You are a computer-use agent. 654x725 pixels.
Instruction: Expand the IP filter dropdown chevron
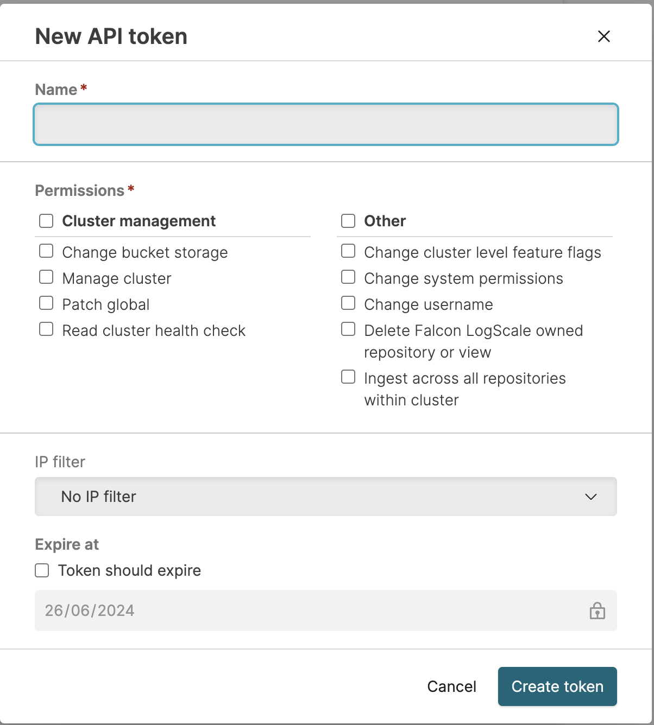click(x=590, y=497)
